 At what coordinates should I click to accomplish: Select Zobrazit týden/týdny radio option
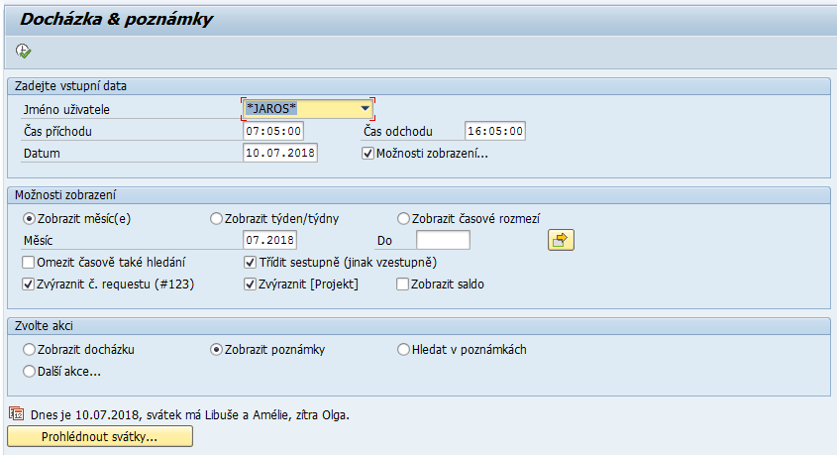(216, 219)
